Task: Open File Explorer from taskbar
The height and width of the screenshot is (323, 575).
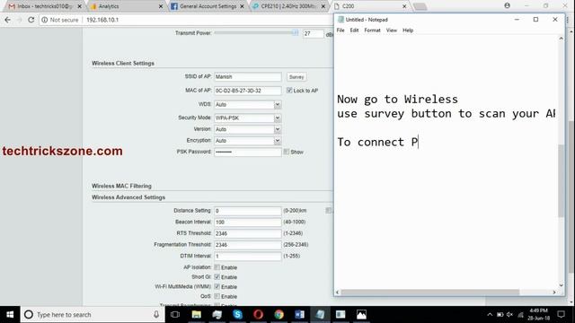Action: pyautogui.click(x=196, y=315)
